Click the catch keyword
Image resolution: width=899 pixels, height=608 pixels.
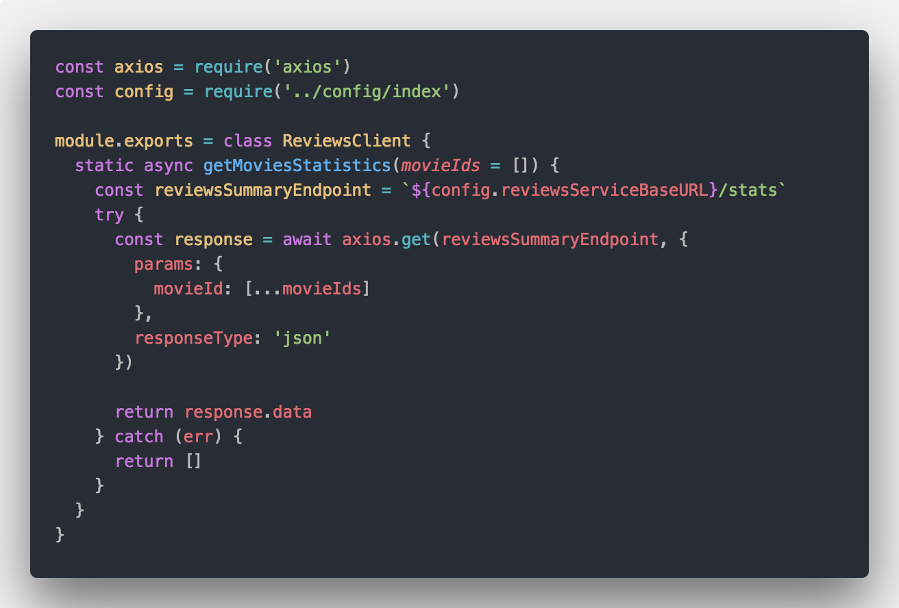(139, 437)
